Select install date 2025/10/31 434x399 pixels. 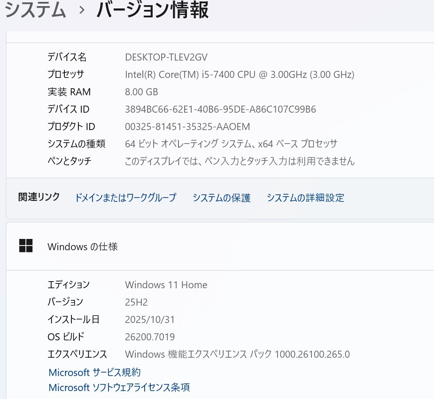[x=150, y=320]
